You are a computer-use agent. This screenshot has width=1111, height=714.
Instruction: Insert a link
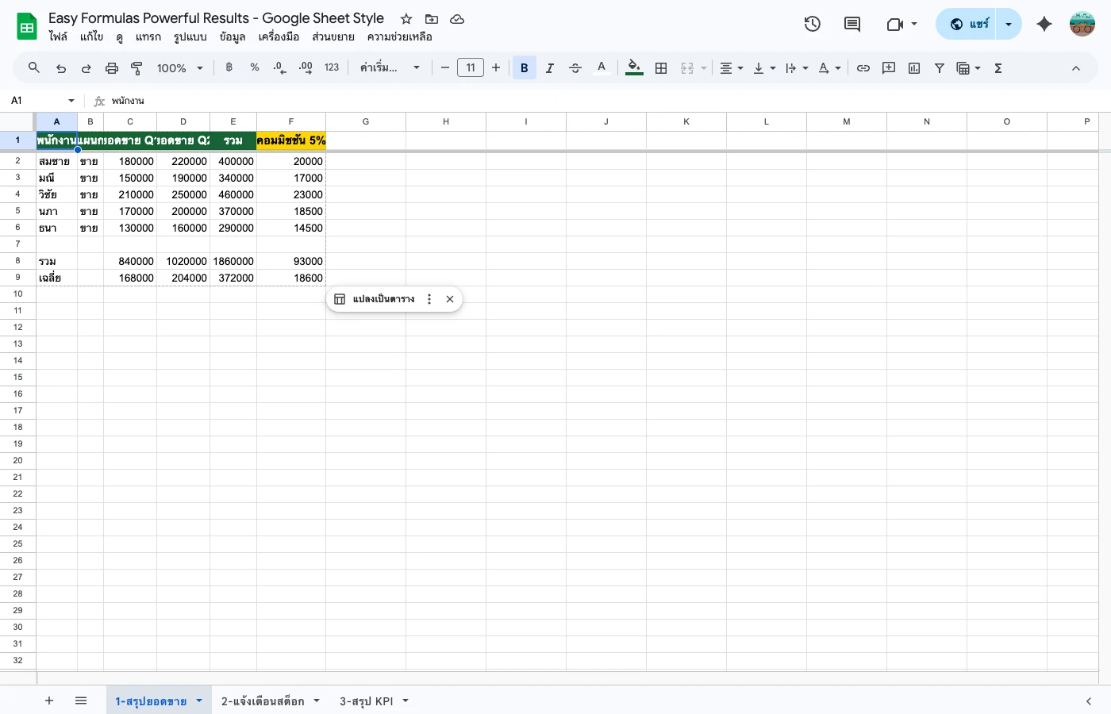[x=863, y=67]
